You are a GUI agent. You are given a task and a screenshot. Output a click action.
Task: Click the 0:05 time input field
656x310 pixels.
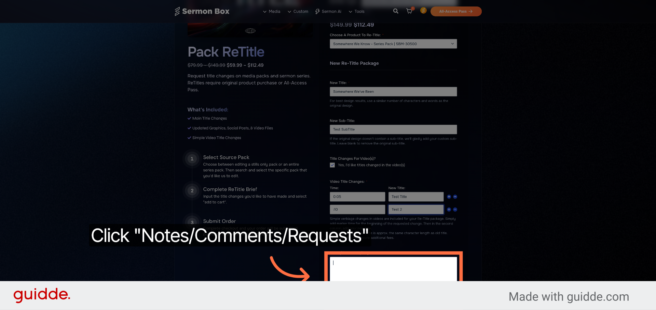click(x=357, y=197)
